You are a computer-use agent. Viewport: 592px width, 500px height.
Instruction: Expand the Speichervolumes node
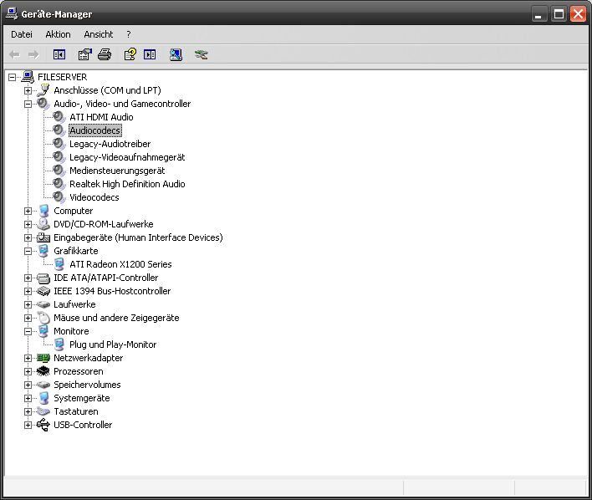click(28, 385)
